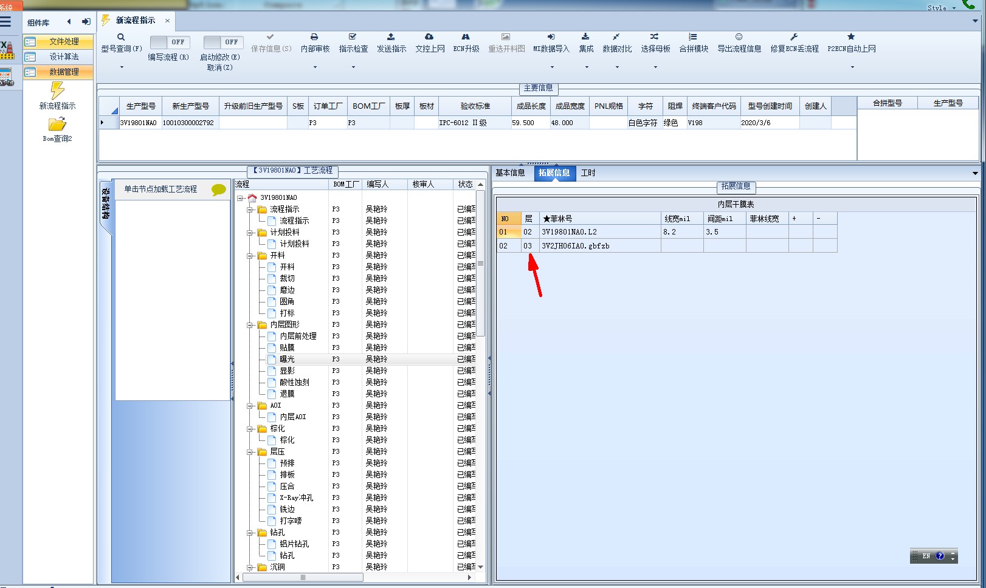Screen dimensions: 986x588
Task: Close the 新流程指示 tab
Action: 167,21
